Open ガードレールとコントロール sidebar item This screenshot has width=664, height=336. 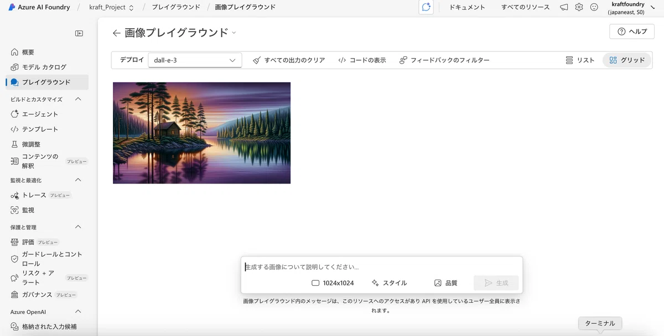pos(47,259)
